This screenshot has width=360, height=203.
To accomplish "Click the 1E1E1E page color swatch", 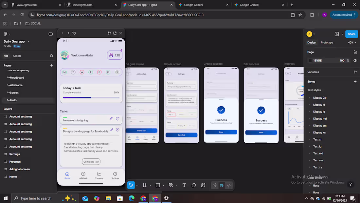I will coord(310,61).
